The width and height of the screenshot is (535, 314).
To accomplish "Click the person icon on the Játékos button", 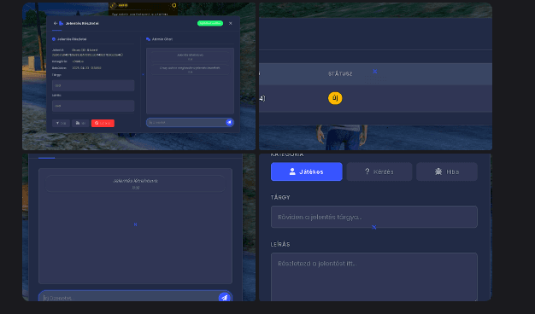I will tap(292, 172).
